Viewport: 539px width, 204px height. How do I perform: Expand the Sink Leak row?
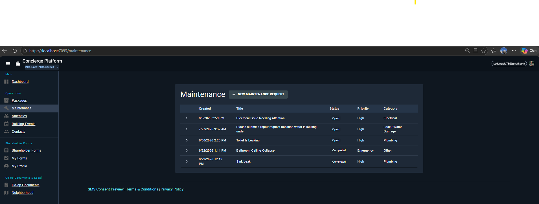187,161
